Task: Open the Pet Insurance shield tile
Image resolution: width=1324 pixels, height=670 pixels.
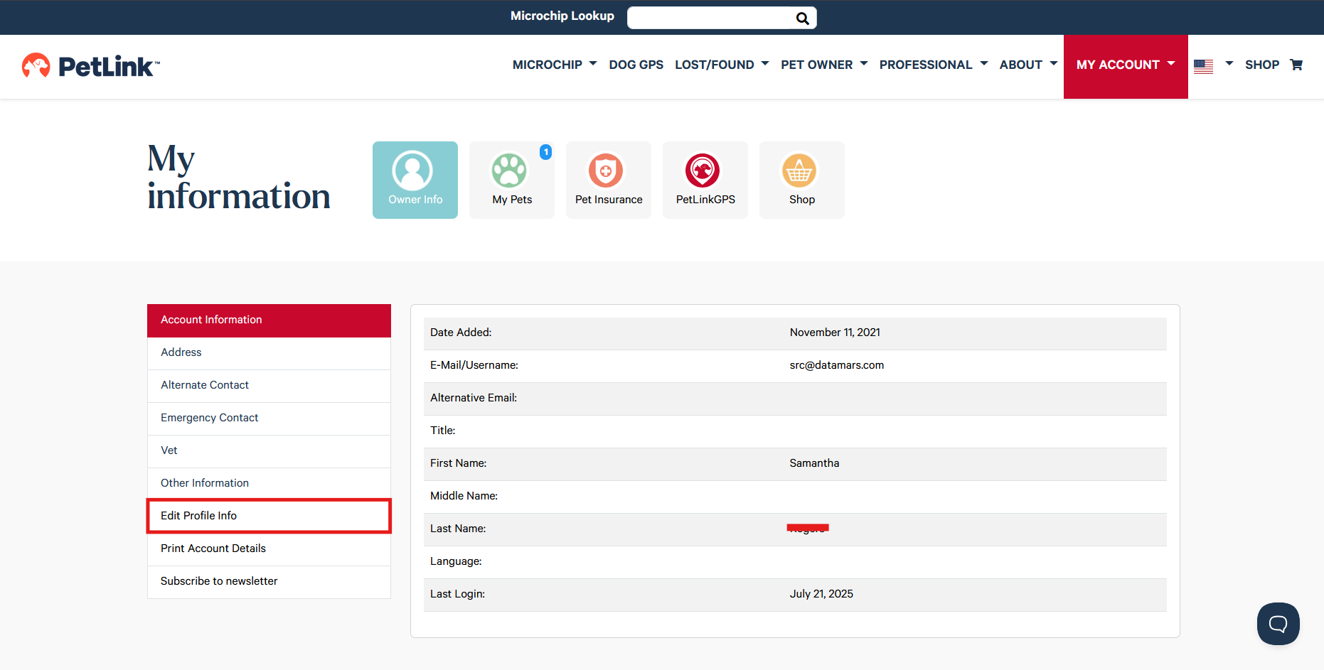Action: [609, 180]
